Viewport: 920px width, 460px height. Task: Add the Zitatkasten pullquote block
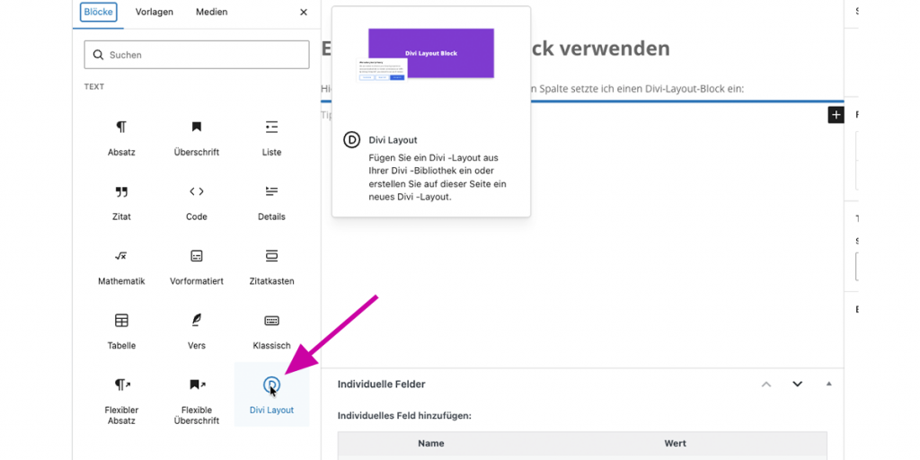pos(271,266)
